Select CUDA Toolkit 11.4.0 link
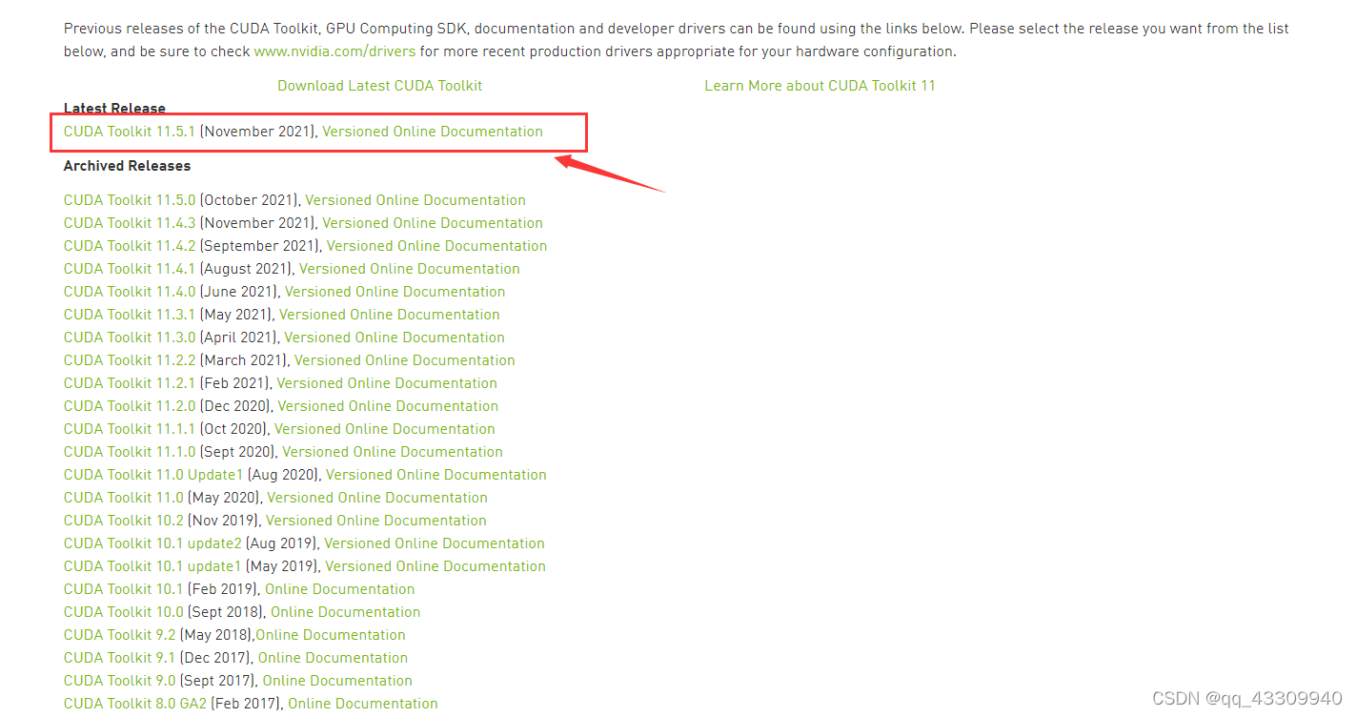The height and width of the screenshot is (717, 1357). pyautogui.click(x=129, y=292)
